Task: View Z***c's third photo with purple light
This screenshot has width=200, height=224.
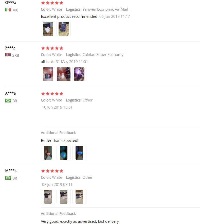Action: 79,74
